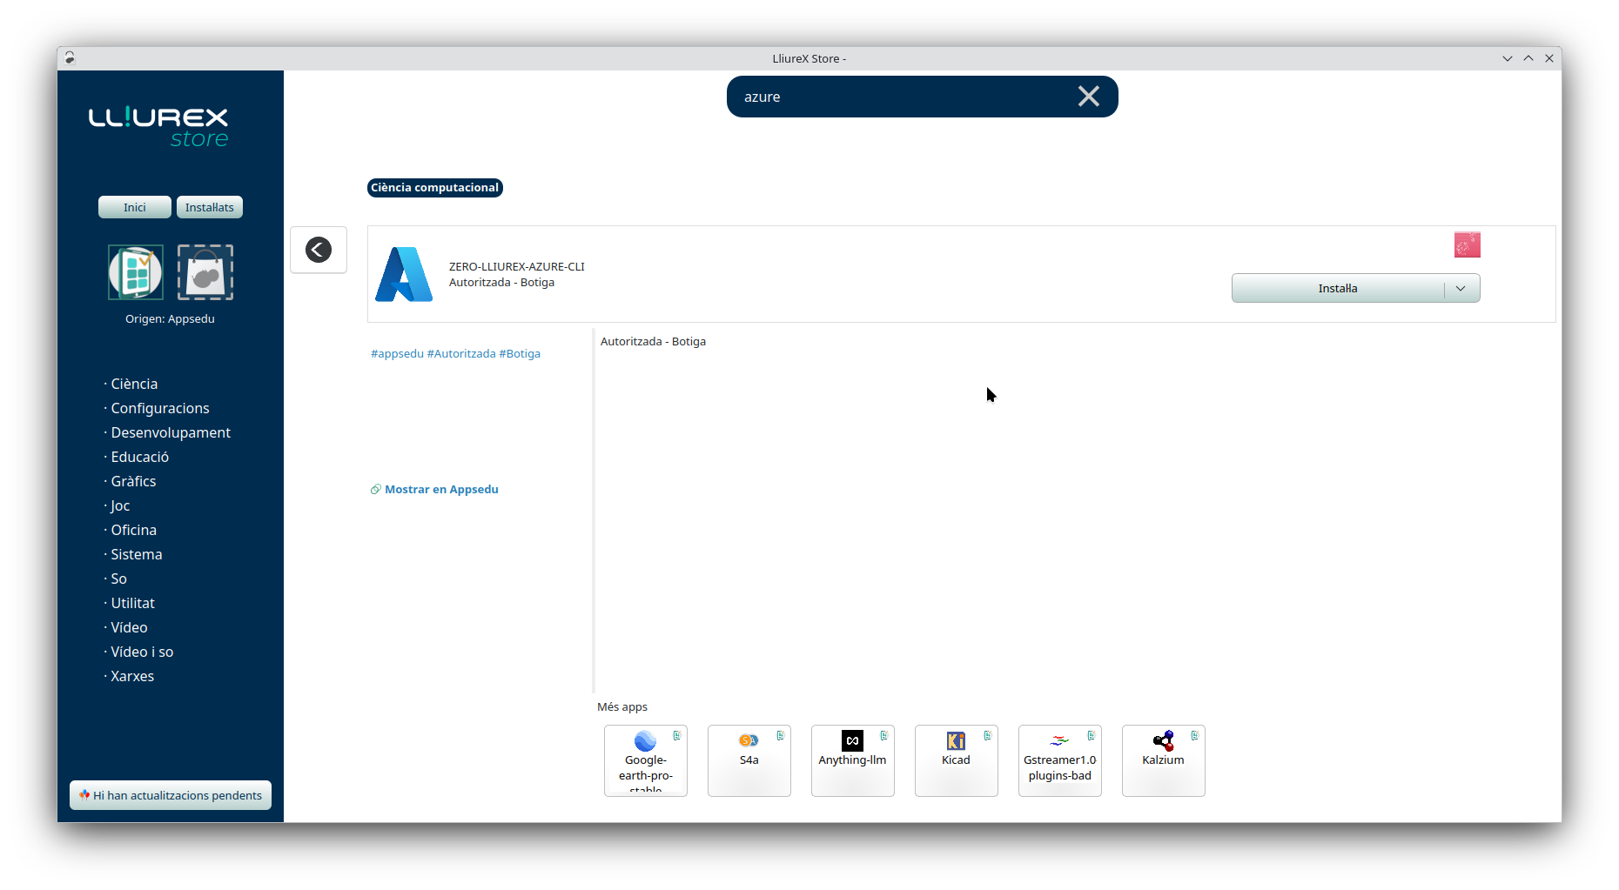Select the Educació category

point(139,457)
